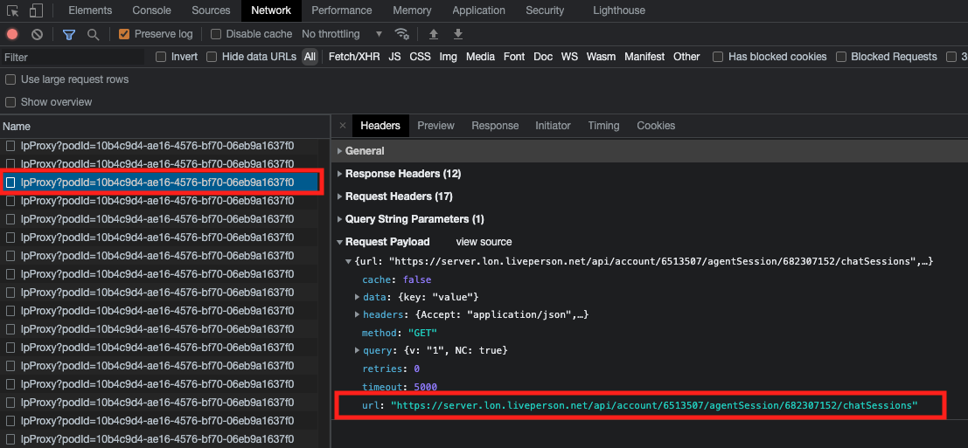This screenshot has height=448, width=968.
Task: Stop recording network log
Action: click(12, 34)
